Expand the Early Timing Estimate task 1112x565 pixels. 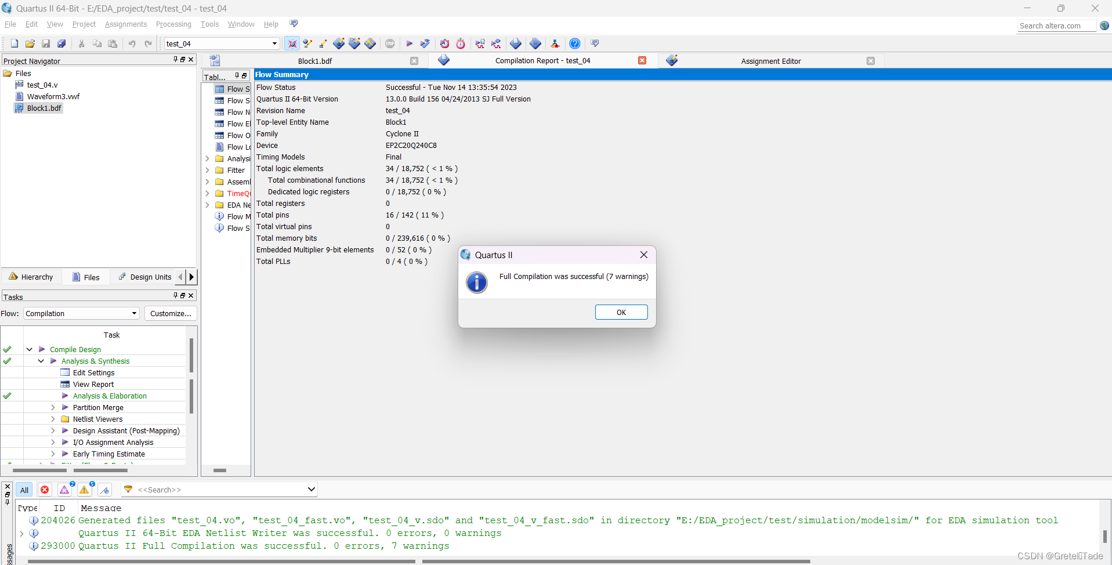(x=53, y=454)
